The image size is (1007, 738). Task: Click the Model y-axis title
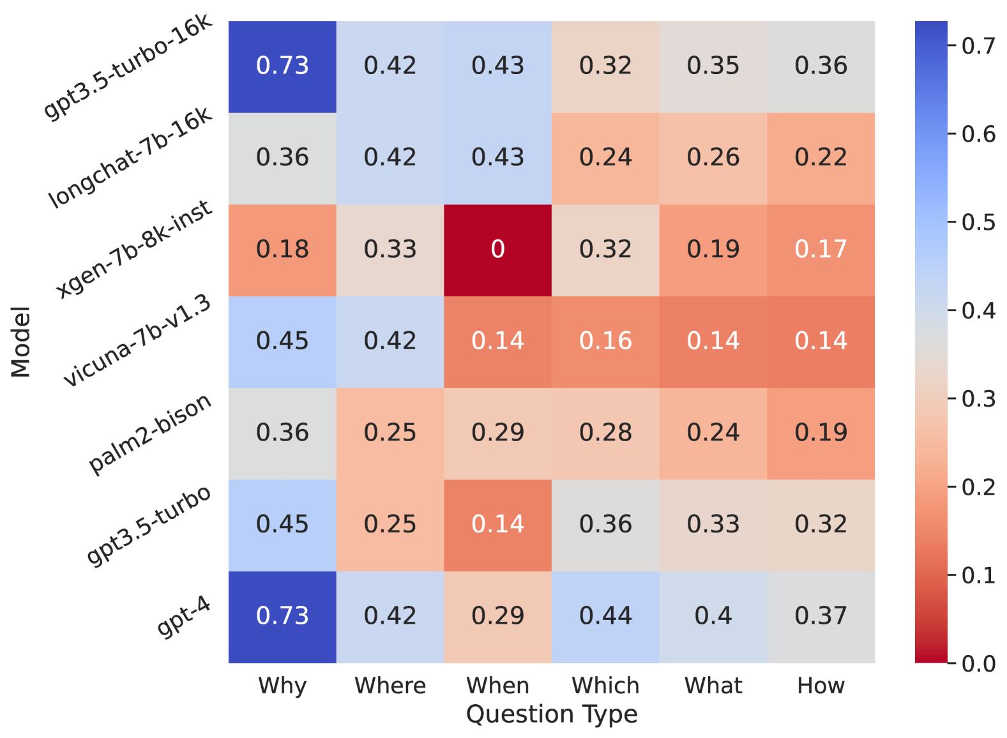pos(21,342)
